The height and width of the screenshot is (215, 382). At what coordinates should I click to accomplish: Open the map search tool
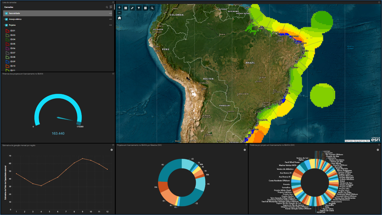click(x=152, y=8)
